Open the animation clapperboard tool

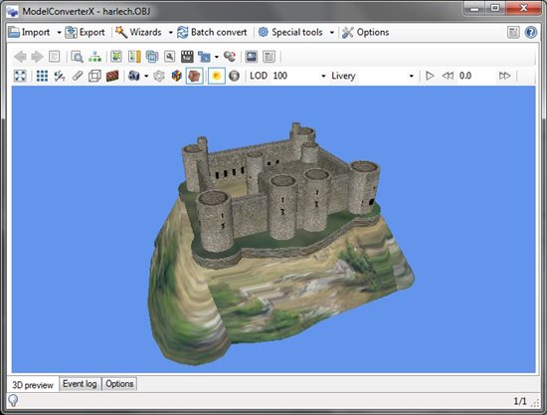187,57
